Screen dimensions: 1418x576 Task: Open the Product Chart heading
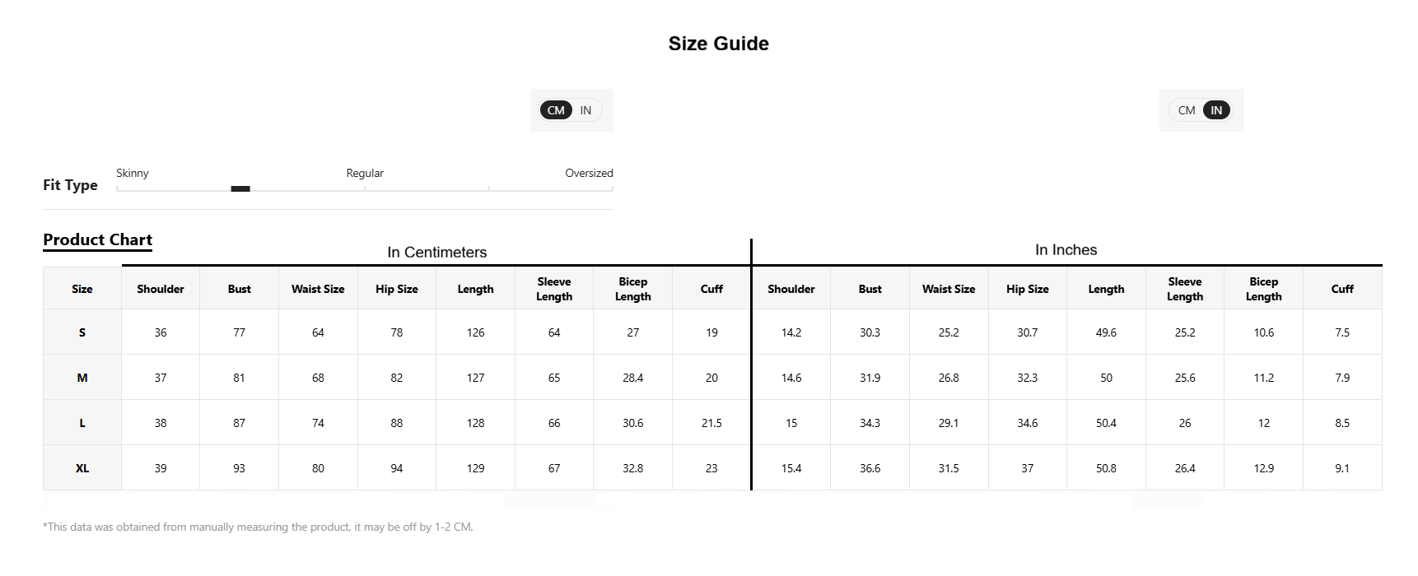point(97,239)
